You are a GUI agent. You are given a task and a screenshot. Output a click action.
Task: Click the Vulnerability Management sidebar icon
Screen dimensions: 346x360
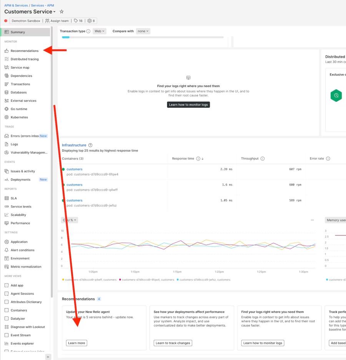point(7,152)
